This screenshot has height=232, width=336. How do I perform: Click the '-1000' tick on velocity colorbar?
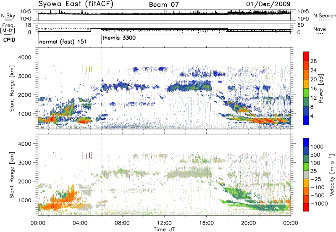(x=319, y=204)
